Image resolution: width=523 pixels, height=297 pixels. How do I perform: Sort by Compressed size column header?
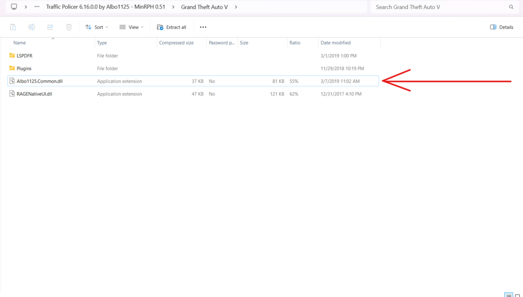(x=176, y=42)
